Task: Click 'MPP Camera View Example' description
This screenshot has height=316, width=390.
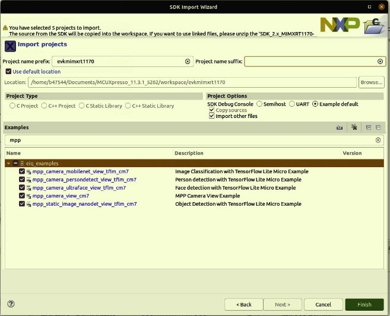Action: 207,196
